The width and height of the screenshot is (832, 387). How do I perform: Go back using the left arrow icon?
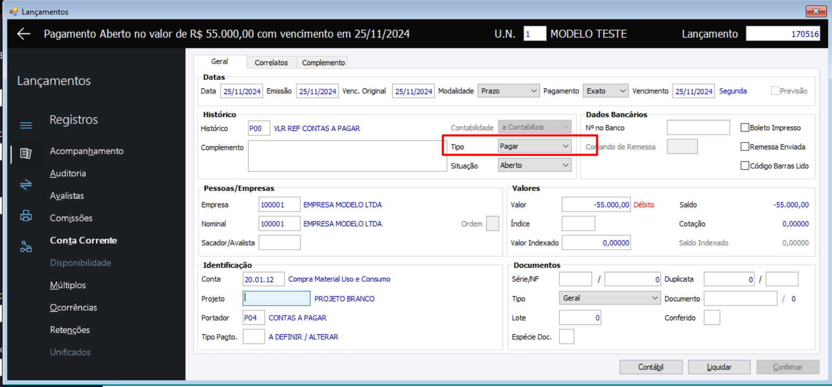click(24, 34)
